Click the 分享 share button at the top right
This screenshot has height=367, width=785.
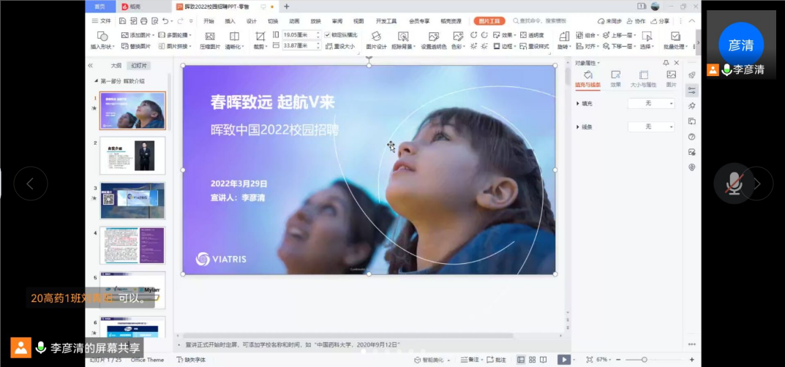660,21
